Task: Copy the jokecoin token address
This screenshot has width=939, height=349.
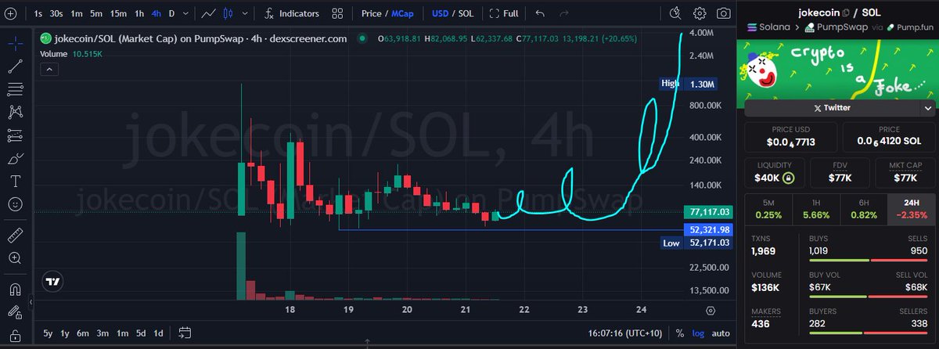Action: click(846, 13)
